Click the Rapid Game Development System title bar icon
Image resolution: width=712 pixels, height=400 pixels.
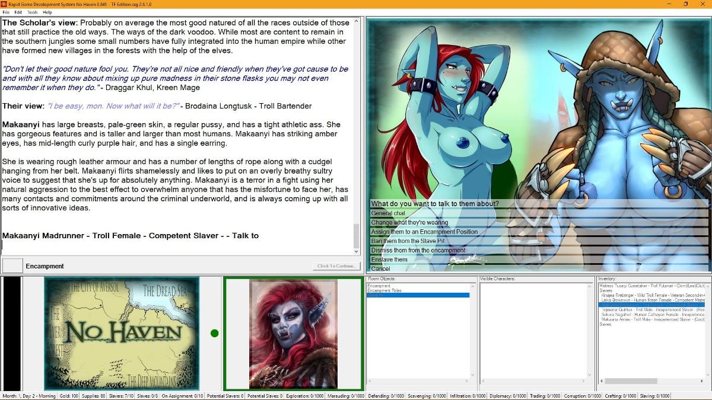coord(5,3)
